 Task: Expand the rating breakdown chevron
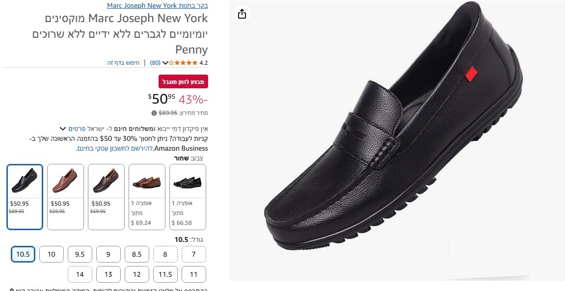coord(165,63)
